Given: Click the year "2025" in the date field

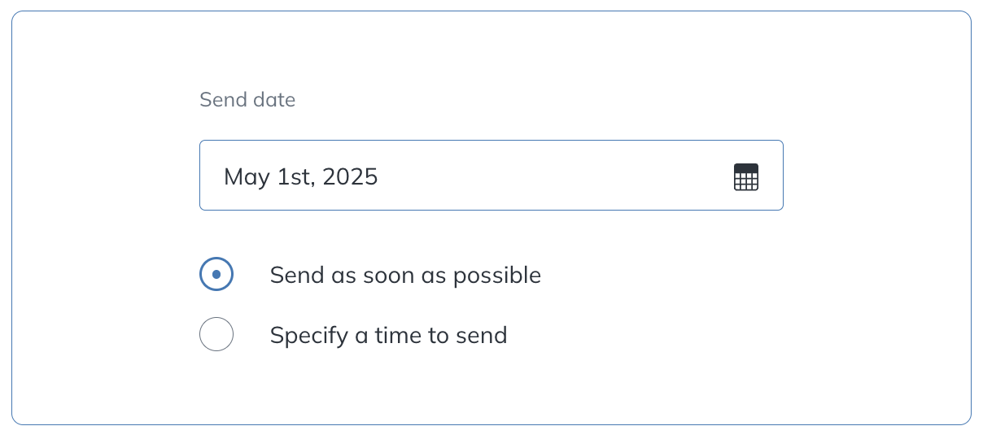Looking at the screenshot, I should tap(350, 176).
